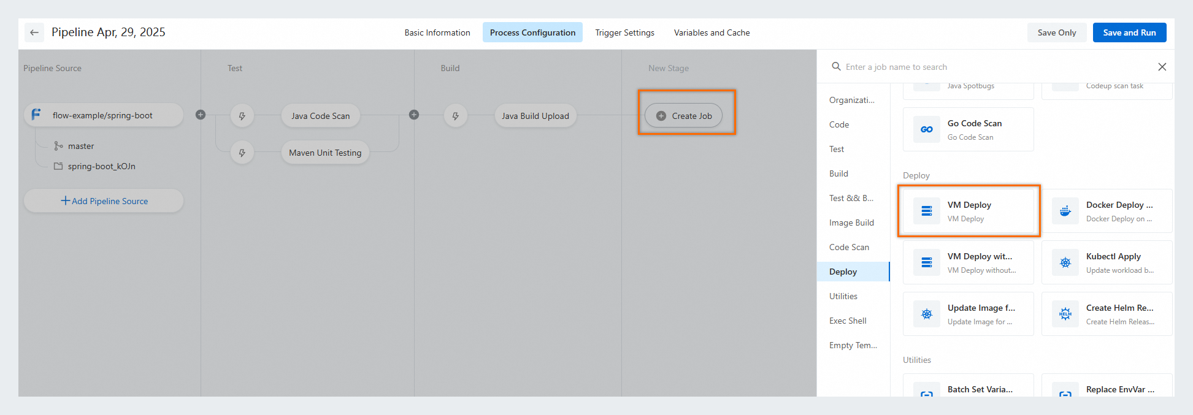Select the flow-example/spring-boot source
The image size is (1193, 415).
(x=104, y=115)
